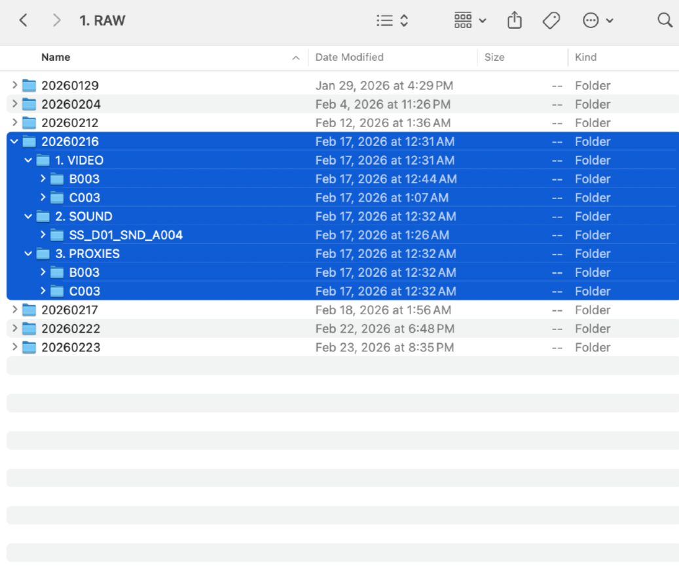Select the 2. SOUND folder name
The width and height of the screenshot is (679, 571).
[84, 216]
